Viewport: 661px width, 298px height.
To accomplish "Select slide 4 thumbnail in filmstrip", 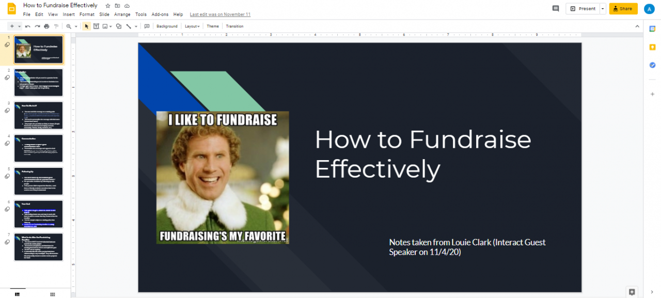I will (39, 148).
